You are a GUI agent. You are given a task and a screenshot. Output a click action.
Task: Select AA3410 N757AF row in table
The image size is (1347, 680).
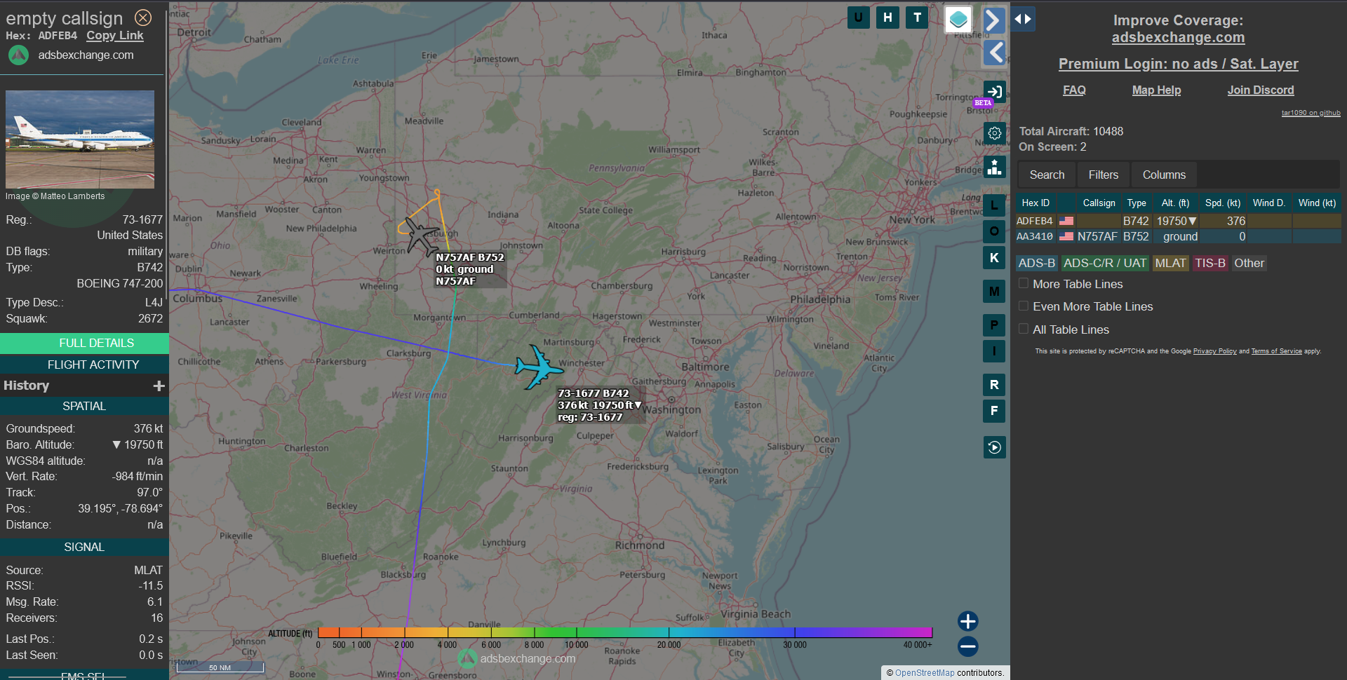pos(1178,237)
